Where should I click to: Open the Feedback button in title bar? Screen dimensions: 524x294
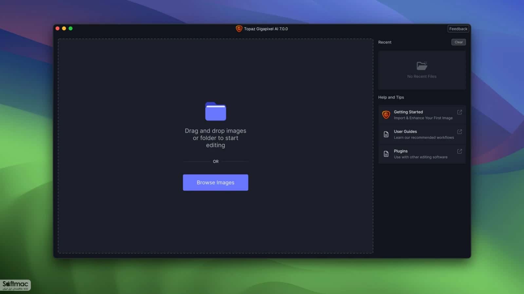[458, 29]
